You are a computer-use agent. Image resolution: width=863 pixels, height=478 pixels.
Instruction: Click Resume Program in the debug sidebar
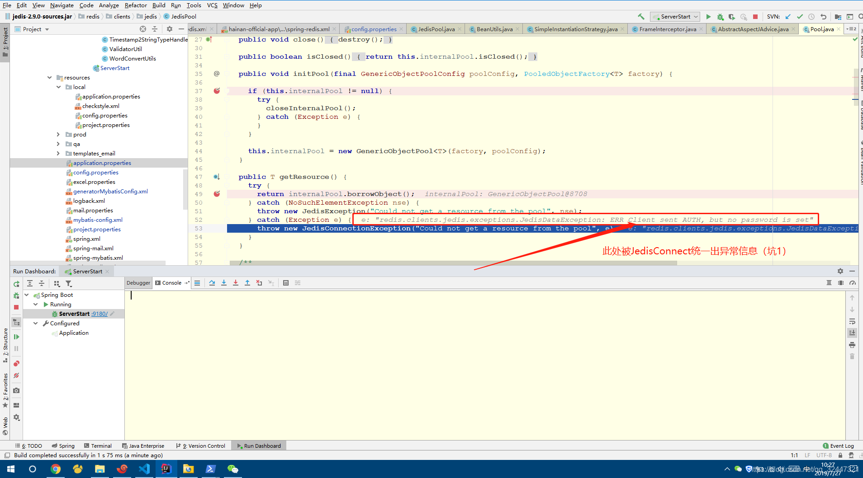click(x=16, y=337)
